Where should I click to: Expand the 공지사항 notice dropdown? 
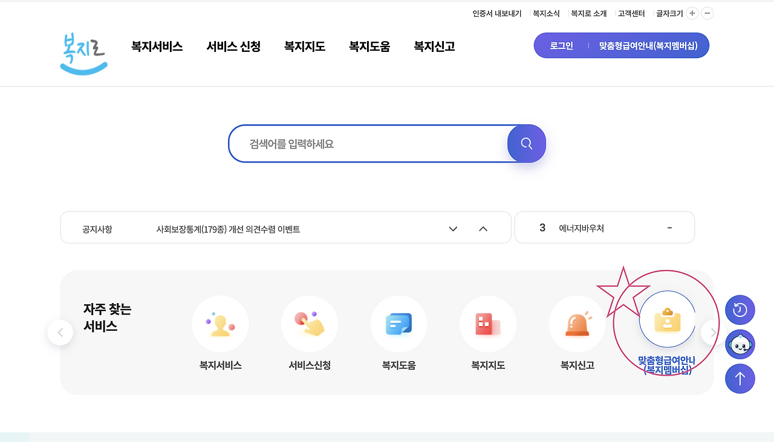pyautogui.click(x=452, y=229)
